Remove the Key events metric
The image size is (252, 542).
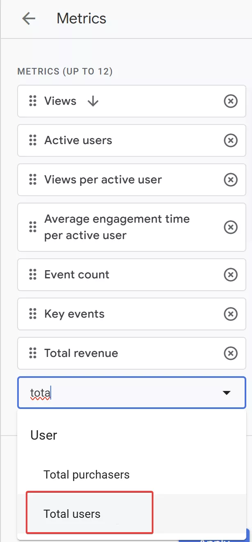coord(231,314)
